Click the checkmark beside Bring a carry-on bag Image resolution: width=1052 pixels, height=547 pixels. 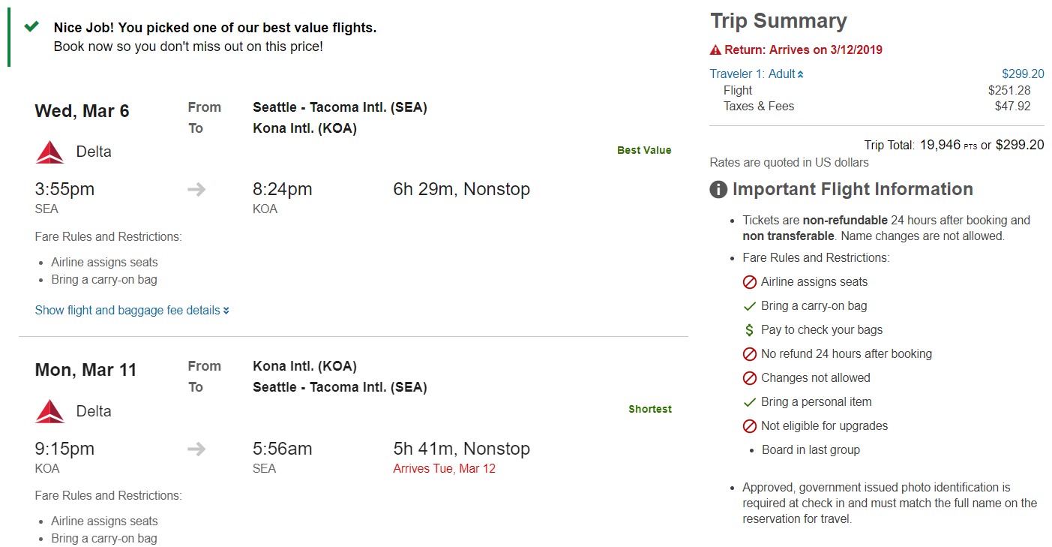pyautogui.click(x=749, y=306)
